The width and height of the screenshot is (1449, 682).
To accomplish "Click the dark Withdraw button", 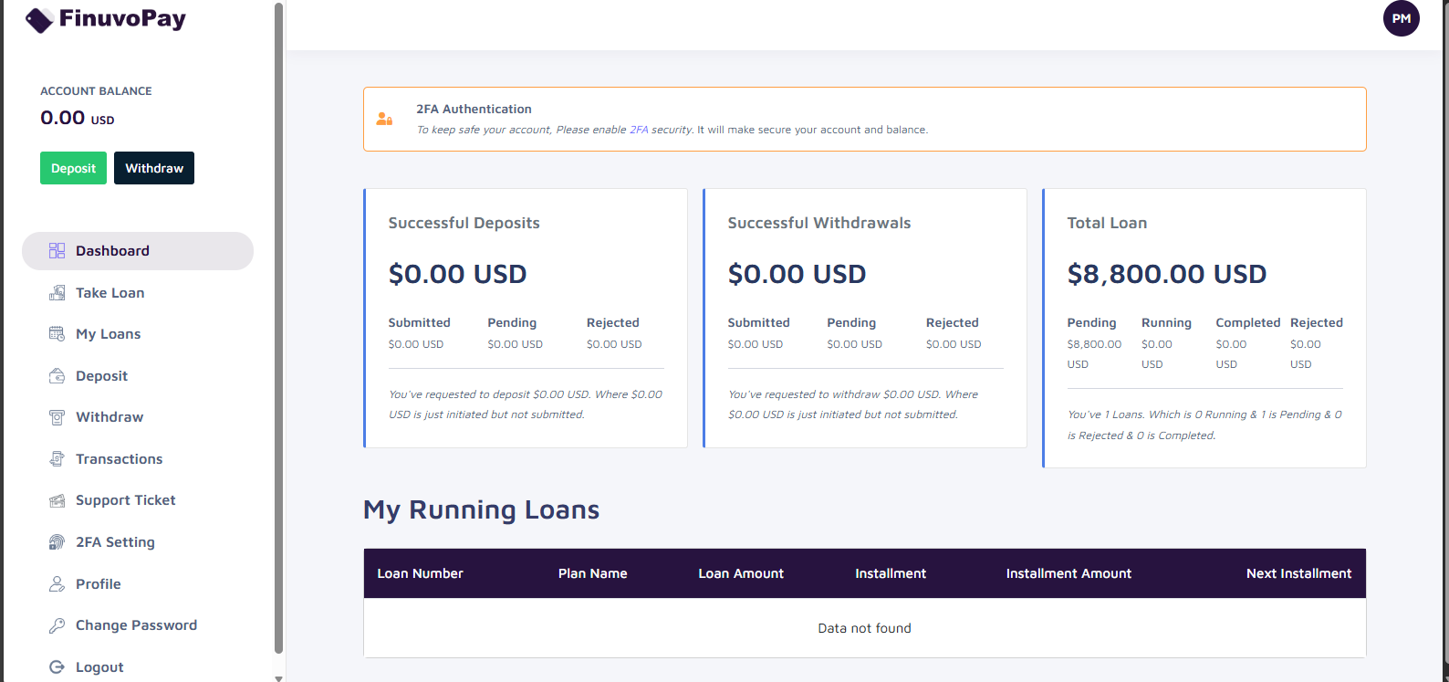I will click(x=154, y=168).
